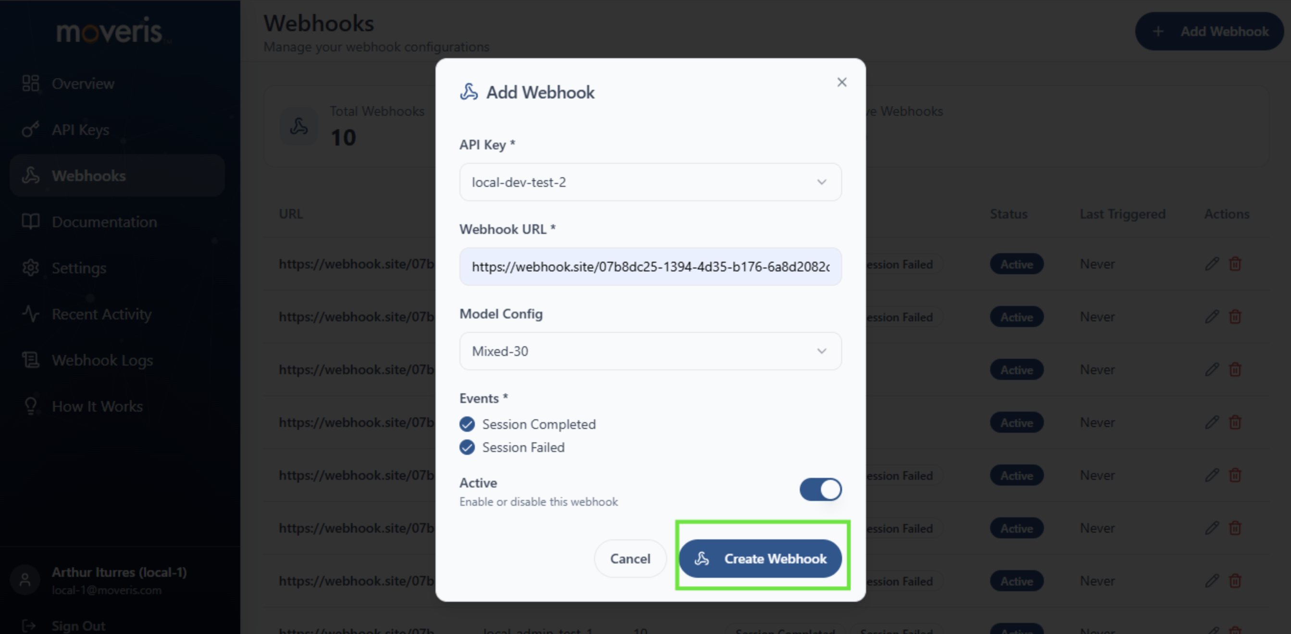Image resolution: width=1291 pixels, height=634 pixels.
Task: Delete the top webhook with the trash icon
Action: click(1234, 264)
